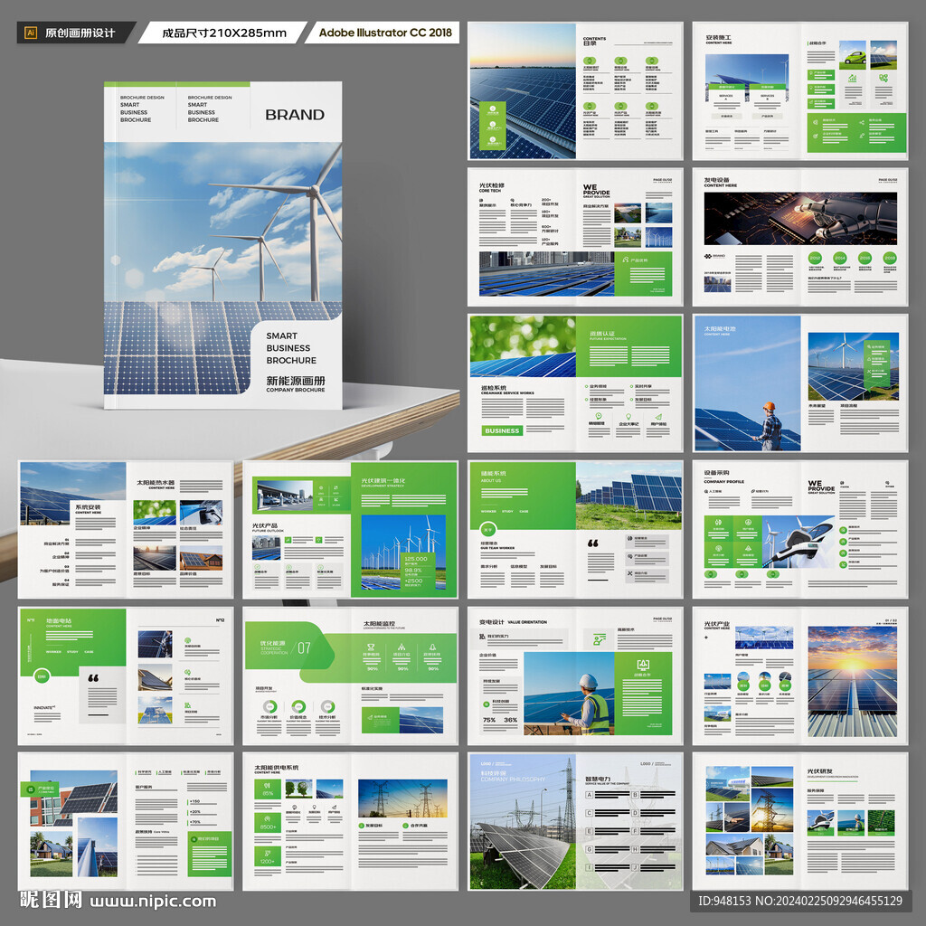
Task: Click the N°12 page number
Action: tap(220, 620)
